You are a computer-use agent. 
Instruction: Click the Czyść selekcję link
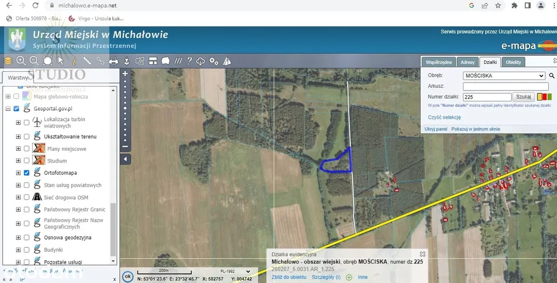(x=444, y=117)
